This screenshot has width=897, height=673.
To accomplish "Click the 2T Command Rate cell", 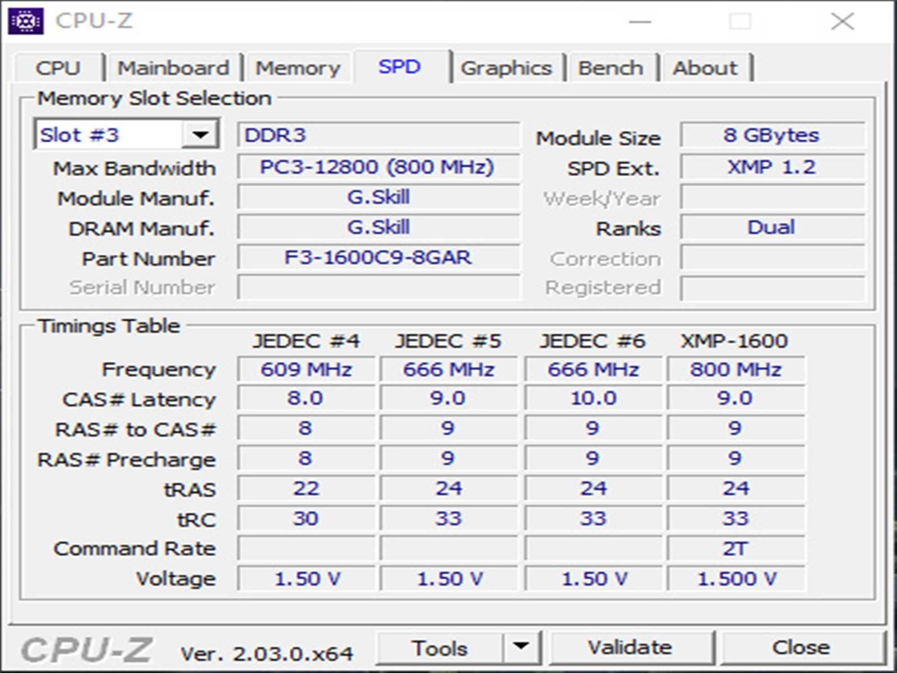I will click(736, 548).
